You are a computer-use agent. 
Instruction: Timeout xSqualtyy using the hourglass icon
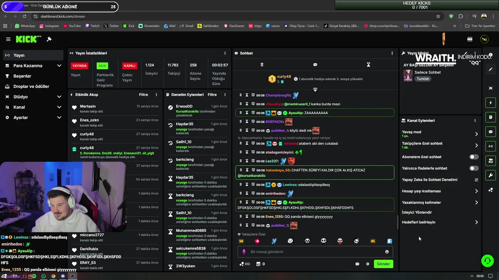click(x=247, y=104)
